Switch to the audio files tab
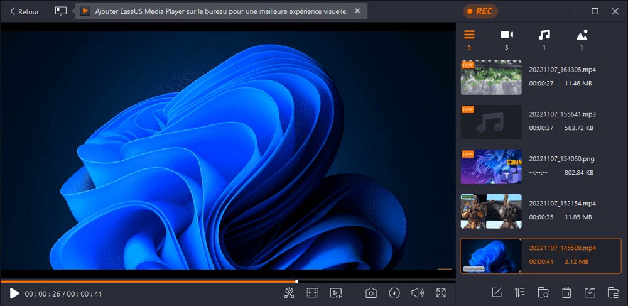Image resolution: width=628 pixels, height=306 pixels. click(x=544, y=39)
